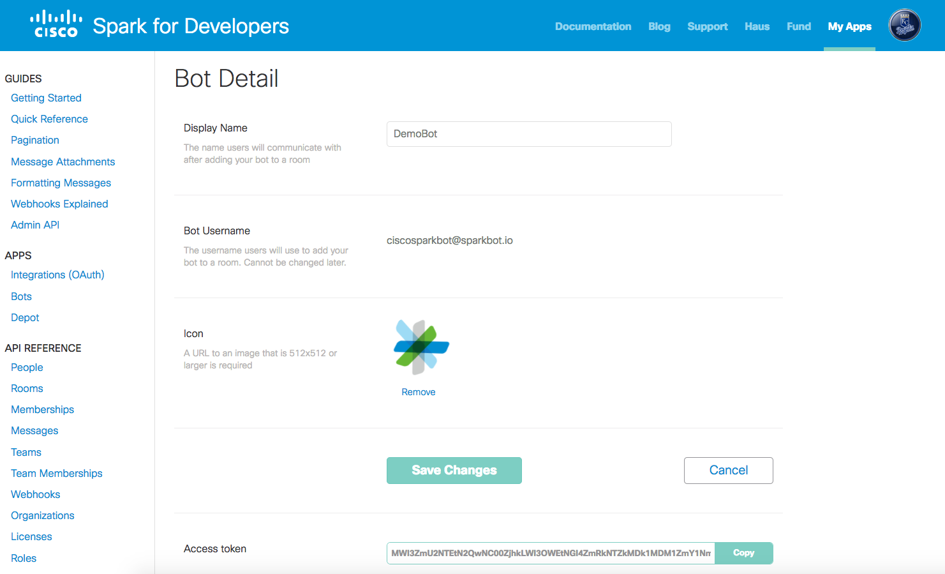Screen dimensions: 945x574
Task: Open Webhooks API reference
Action: click(35, 494)
